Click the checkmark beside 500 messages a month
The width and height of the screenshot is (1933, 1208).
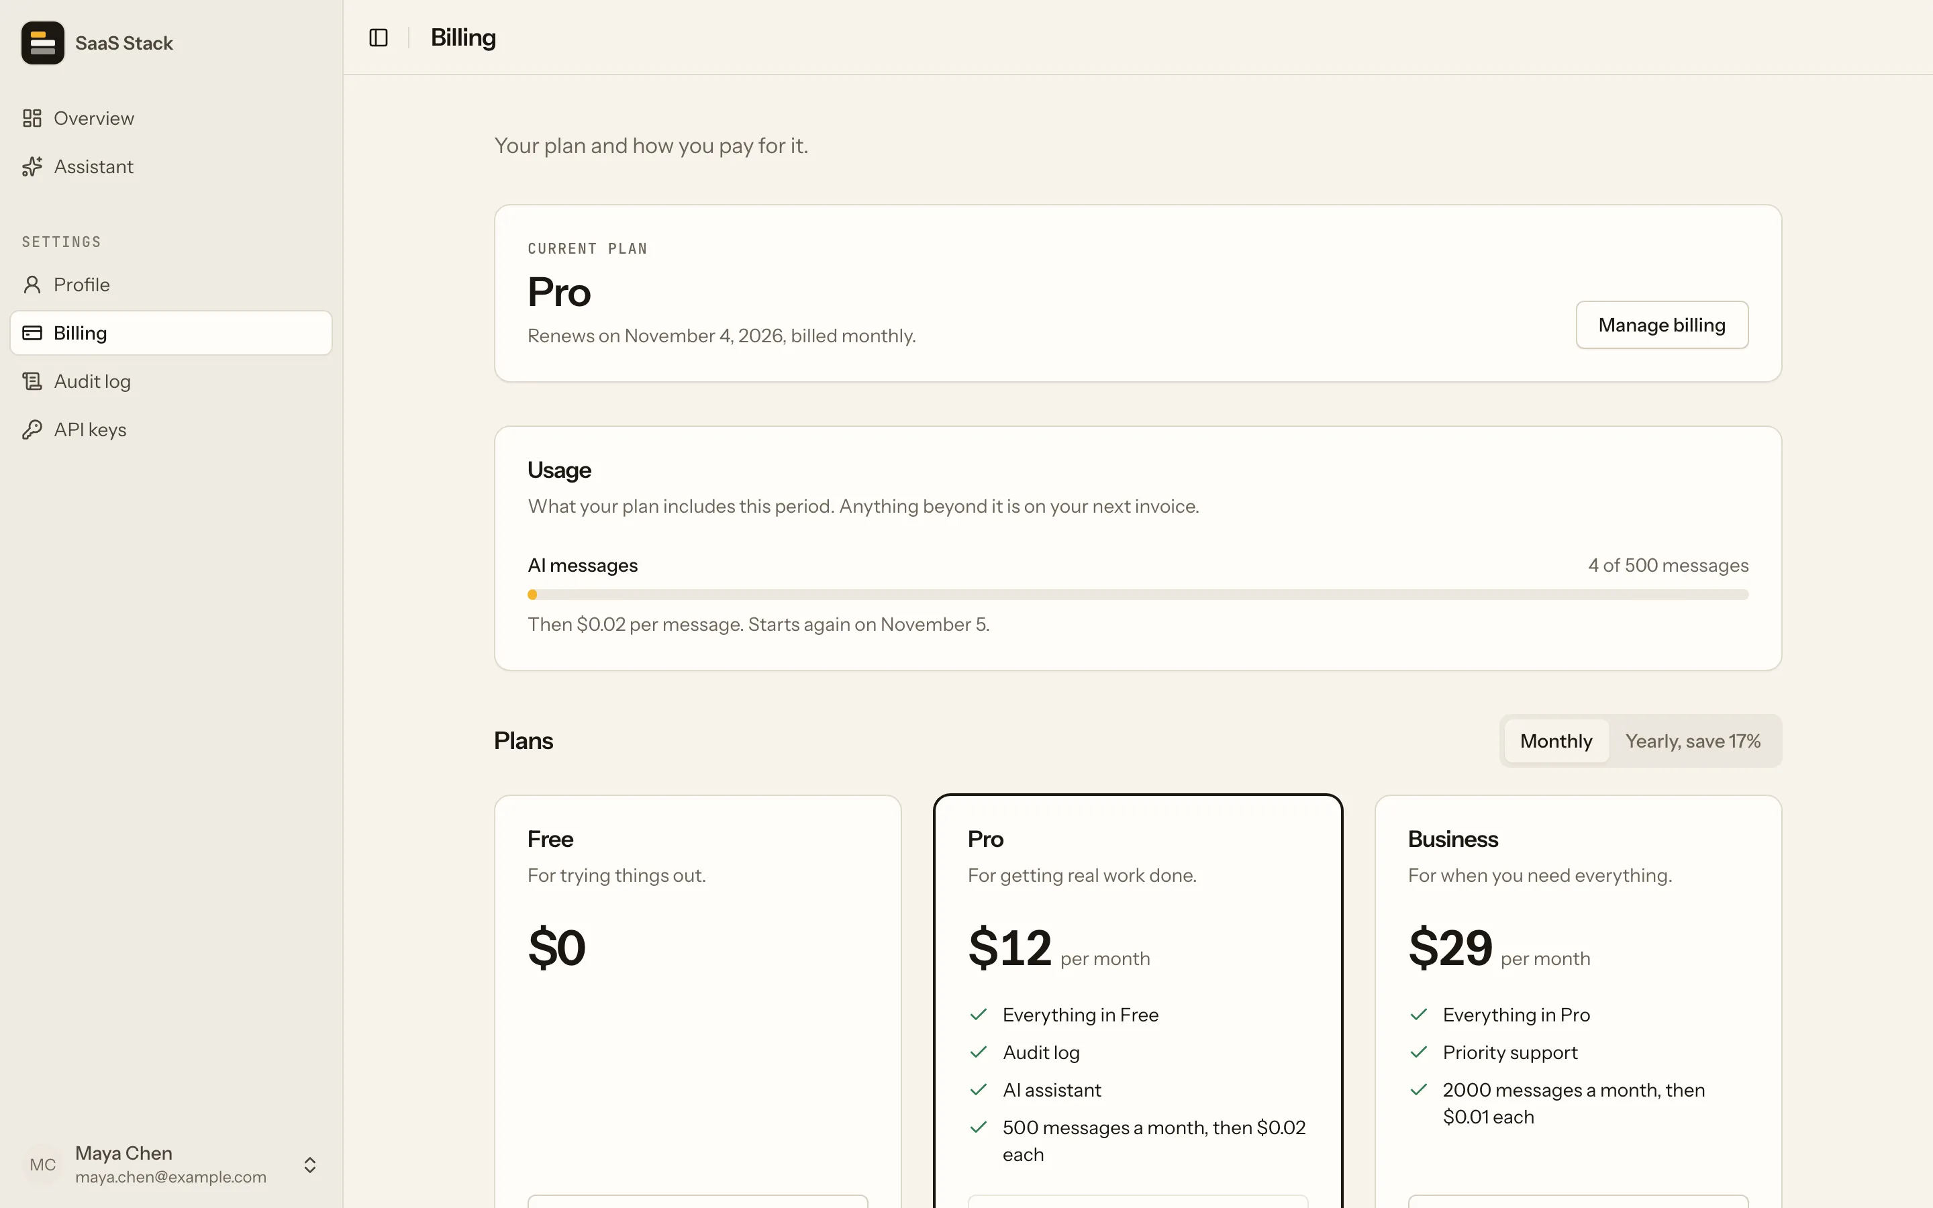click(x=979, y=1127)
